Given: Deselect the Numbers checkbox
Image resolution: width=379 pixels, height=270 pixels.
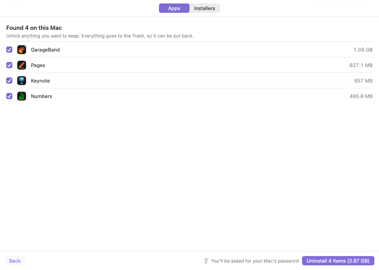Looking at the screenshot, I should (9, 96).
